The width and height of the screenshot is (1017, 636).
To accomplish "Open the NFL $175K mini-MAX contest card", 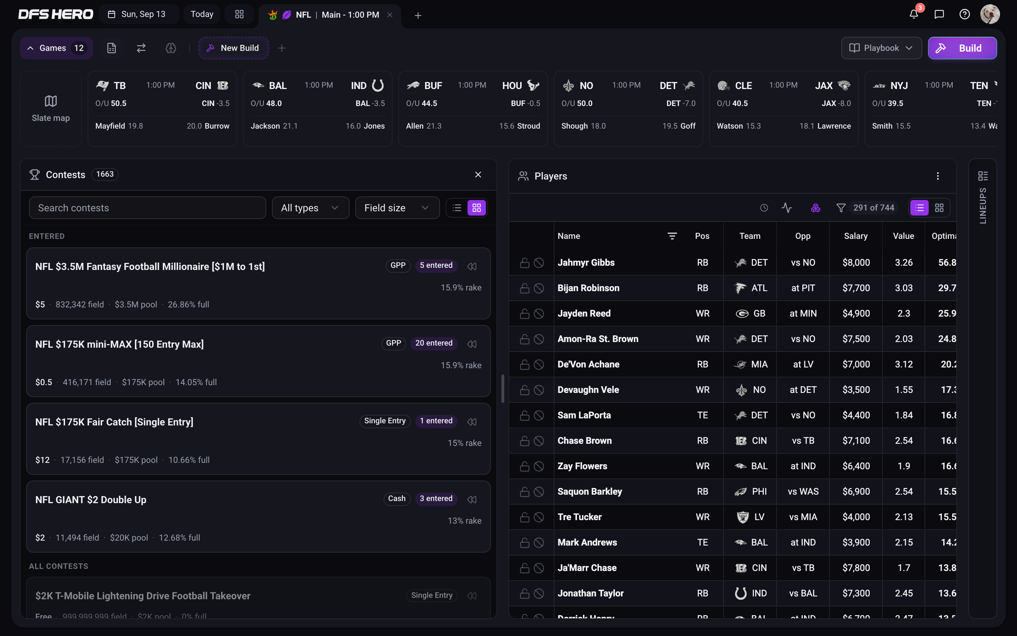I will 258,361.
